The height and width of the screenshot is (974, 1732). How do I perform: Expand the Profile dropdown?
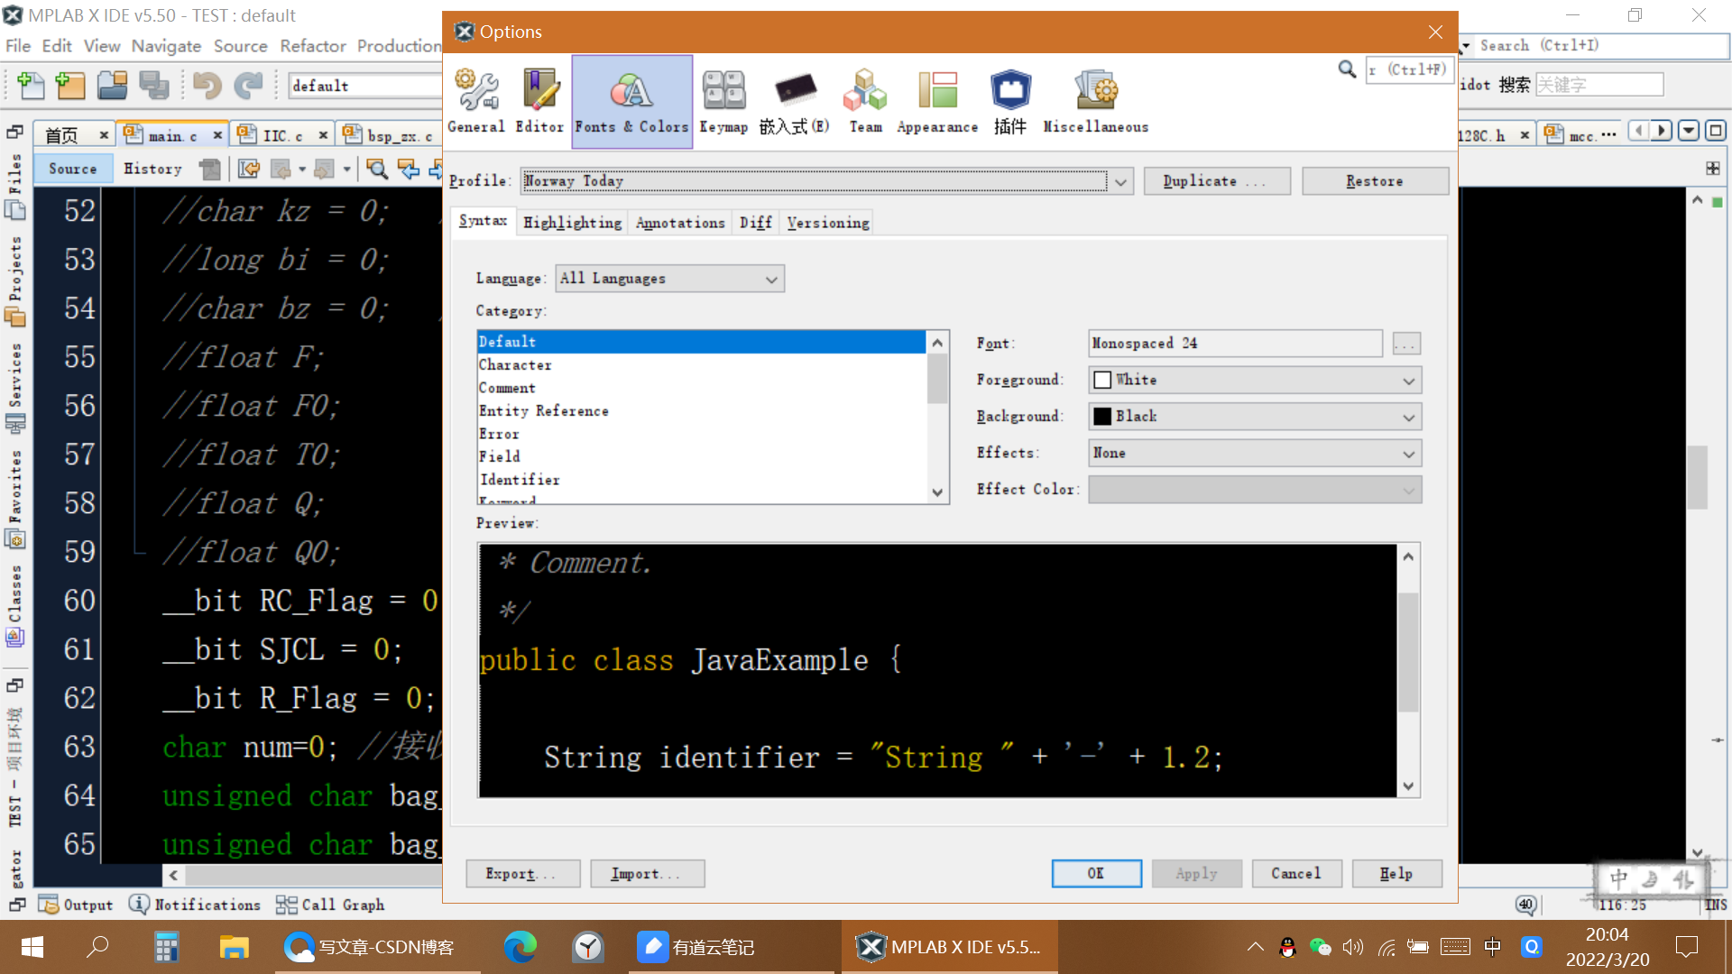[x=1120, y=181]
